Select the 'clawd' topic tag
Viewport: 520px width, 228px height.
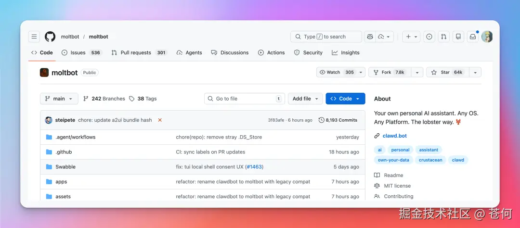(x=458, y=160)
